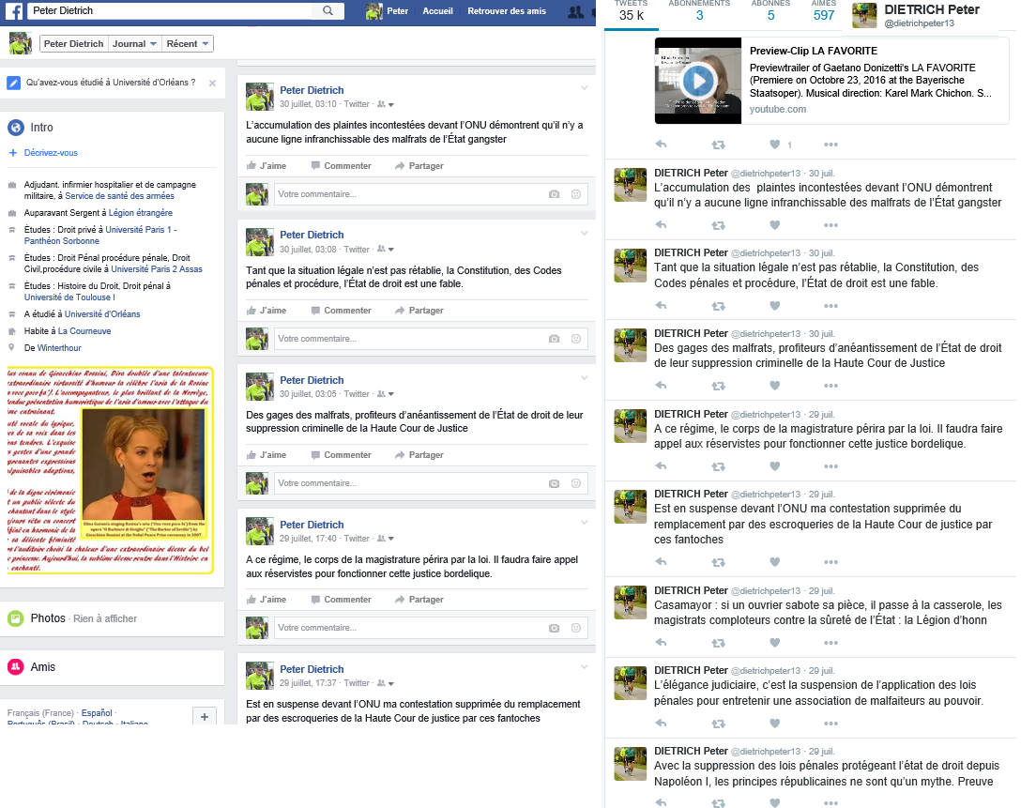Screen dimensions: 1036x808
Task: Reply to the 'L'élégance judiciaire' tweet
Action: (x=661, y=724)
